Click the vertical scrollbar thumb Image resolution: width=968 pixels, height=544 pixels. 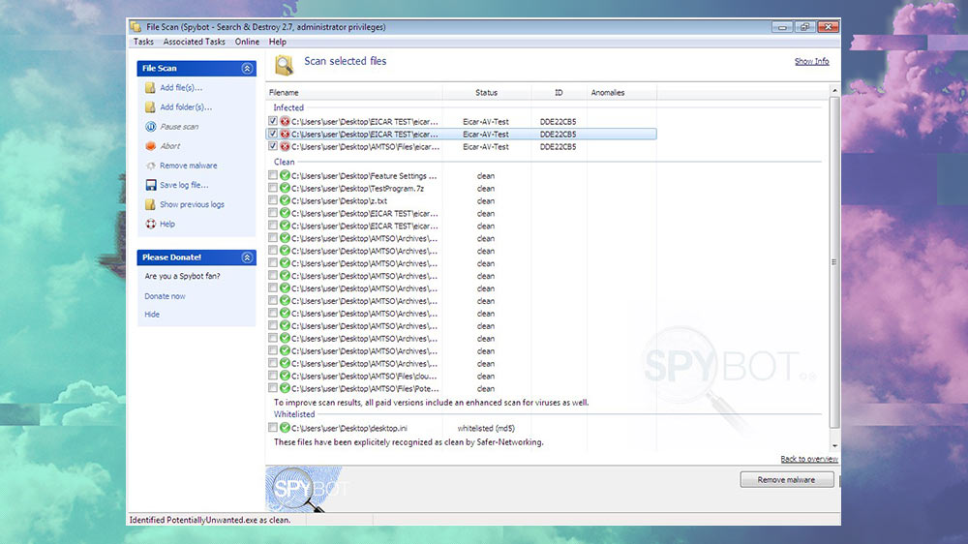pyautogui.click(x=834, y=262)
